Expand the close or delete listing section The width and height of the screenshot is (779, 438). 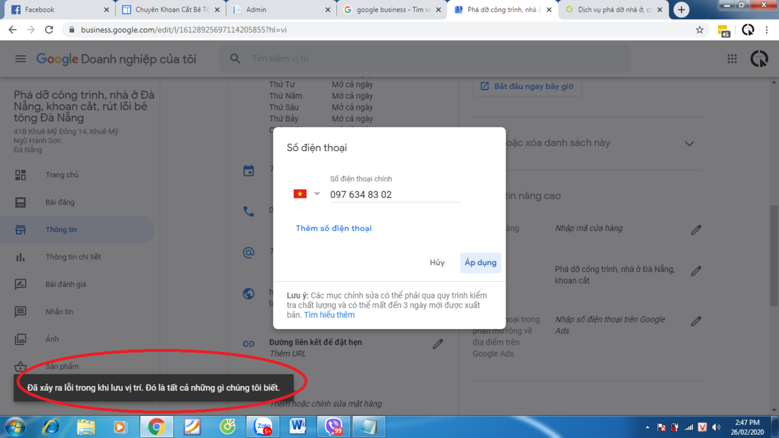tap(689, 143)
